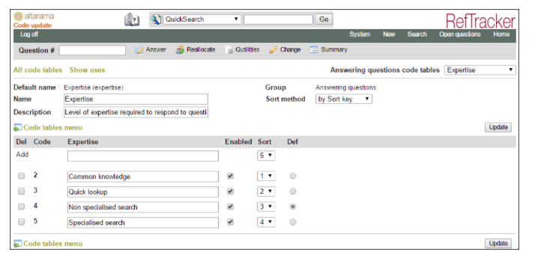Set Specialised search as default radio
538x270 pixels.
[293, 222]
